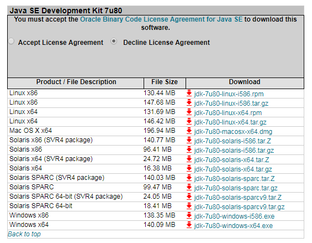The height and width of the screenshot is (243, 312).
Task: Download jdk-7u80-macosx-x64.dmg link
Action: (233, 132)
